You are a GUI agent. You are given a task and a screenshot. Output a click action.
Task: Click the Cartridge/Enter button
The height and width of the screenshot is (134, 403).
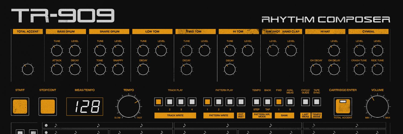(x=343, y=107)
